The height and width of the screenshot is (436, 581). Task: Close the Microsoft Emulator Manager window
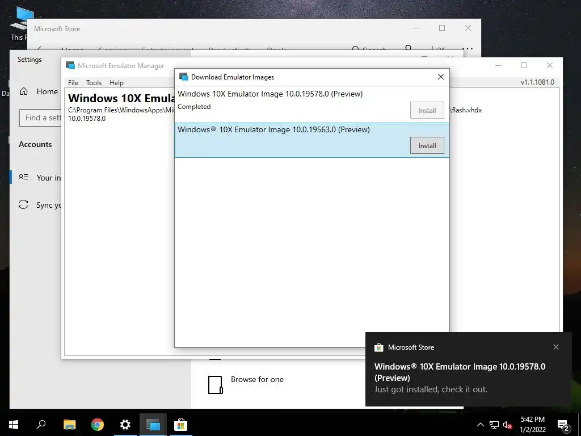click(x=549, y=66)
